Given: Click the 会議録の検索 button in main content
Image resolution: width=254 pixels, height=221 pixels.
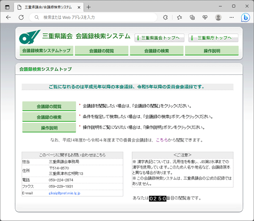Looking at the screenshot, I should [49, 117].
